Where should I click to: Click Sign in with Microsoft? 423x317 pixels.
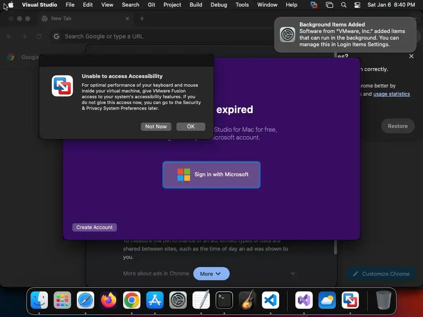tap(211, 175)
